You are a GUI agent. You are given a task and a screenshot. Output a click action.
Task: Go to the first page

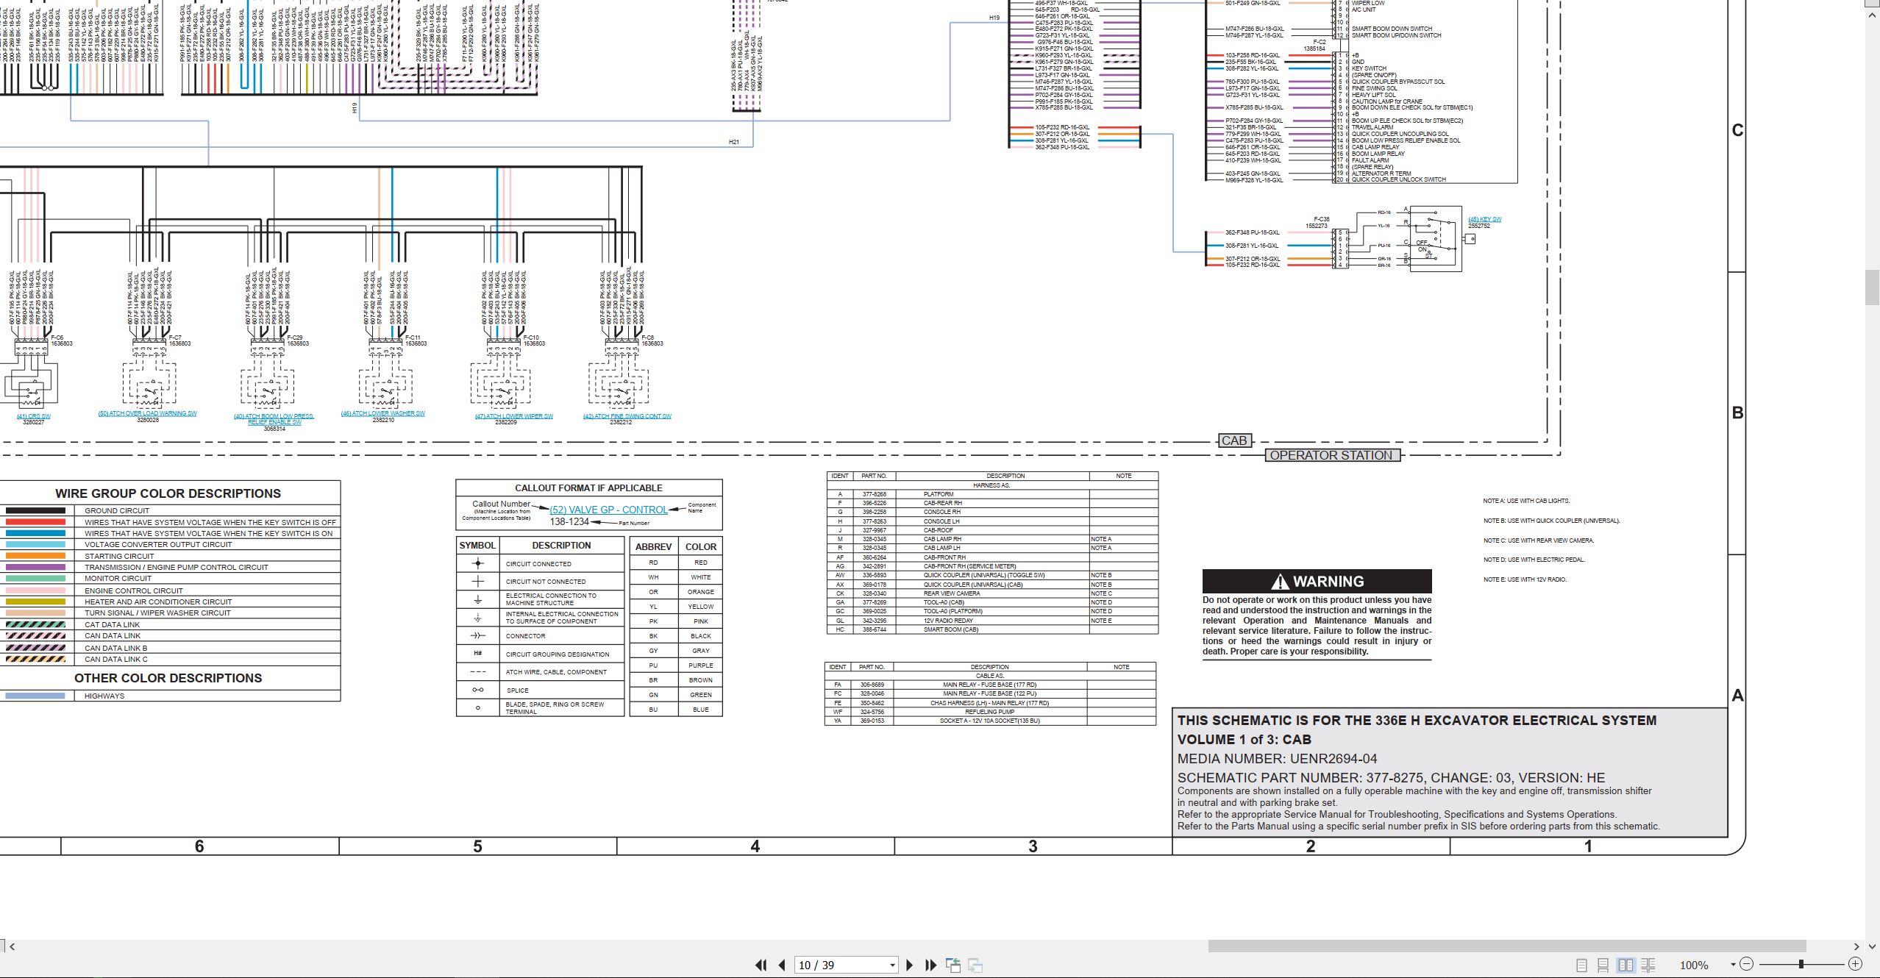761,965
